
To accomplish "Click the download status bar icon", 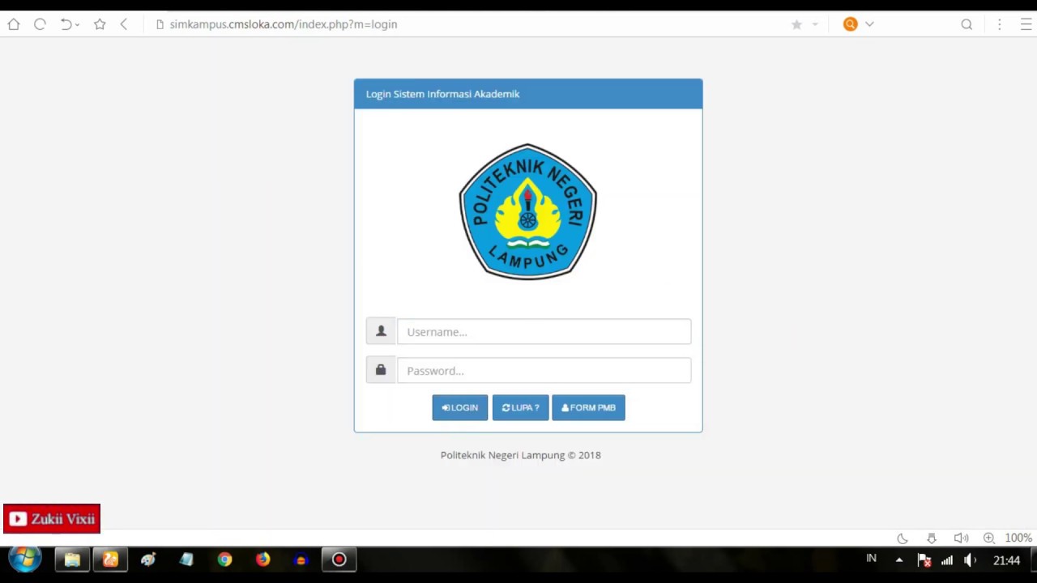I will click(x=932, y=538).
